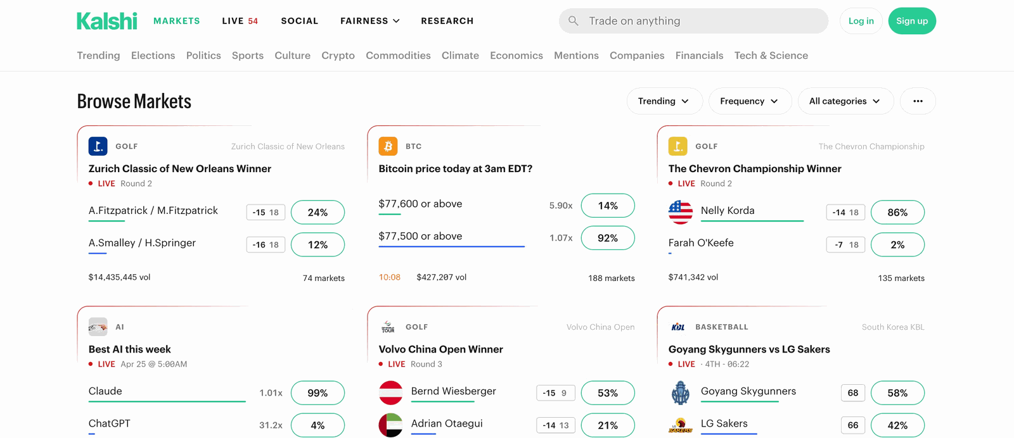1014x438 pixels.
Task: Click Bernd Wiesberger's Austria flag icon
Action: tap(390, 393)
